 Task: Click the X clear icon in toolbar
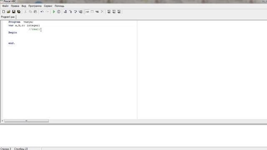[x=102, y=12]
